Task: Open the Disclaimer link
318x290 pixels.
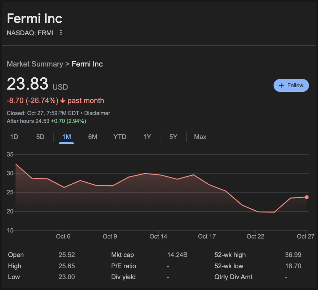Action: pyautogui.click(x=97, y=113)
